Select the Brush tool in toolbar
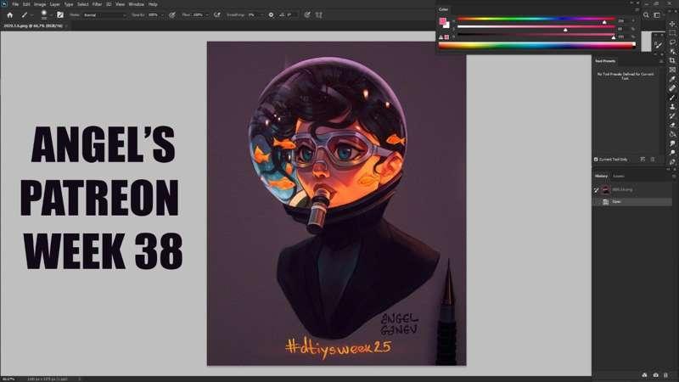Screen dimensions: 679x382 pyautogui.click(x=672, y=98)
